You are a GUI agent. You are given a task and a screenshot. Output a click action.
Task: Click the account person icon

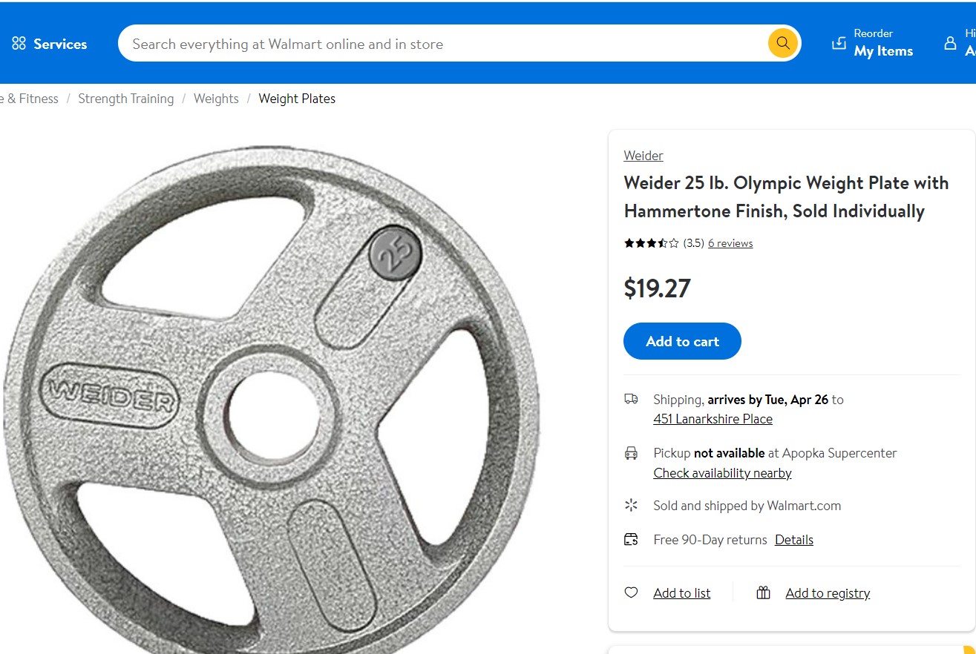(x=950, y=43)
